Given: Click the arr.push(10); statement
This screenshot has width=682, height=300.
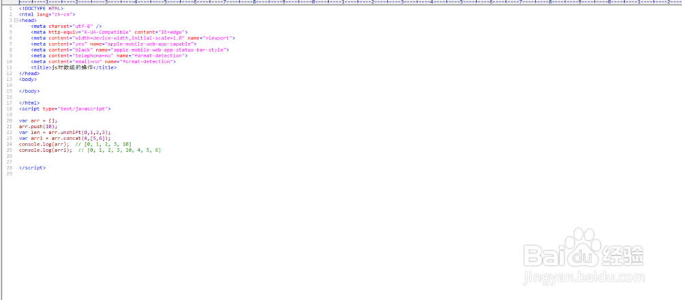Looking at the screenshot, I should pos(38,127).
